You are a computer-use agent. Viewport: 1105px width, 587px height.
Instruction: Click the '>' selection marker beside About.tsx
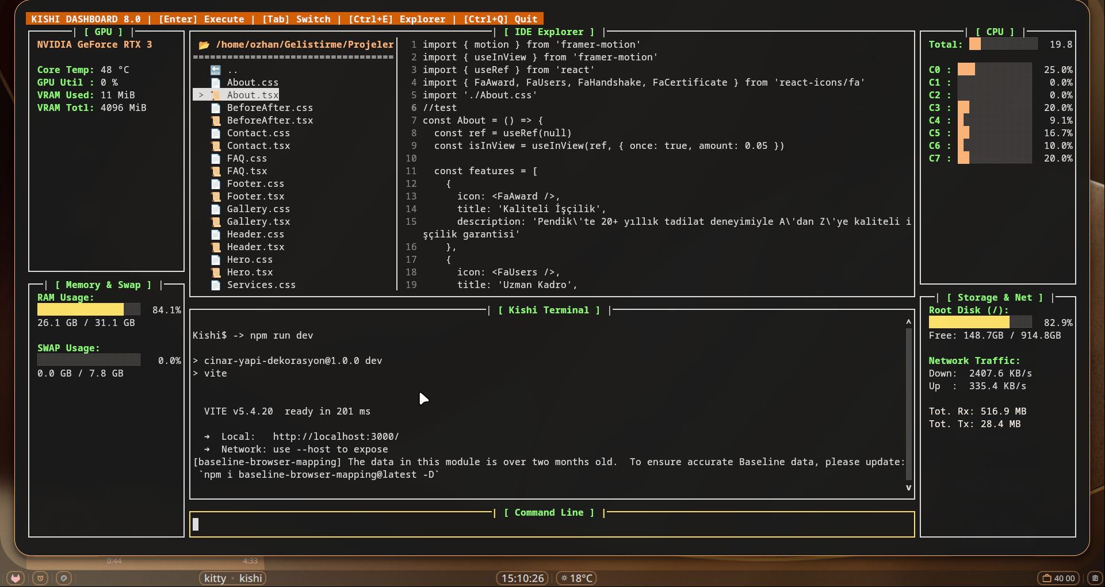point(201,95)
